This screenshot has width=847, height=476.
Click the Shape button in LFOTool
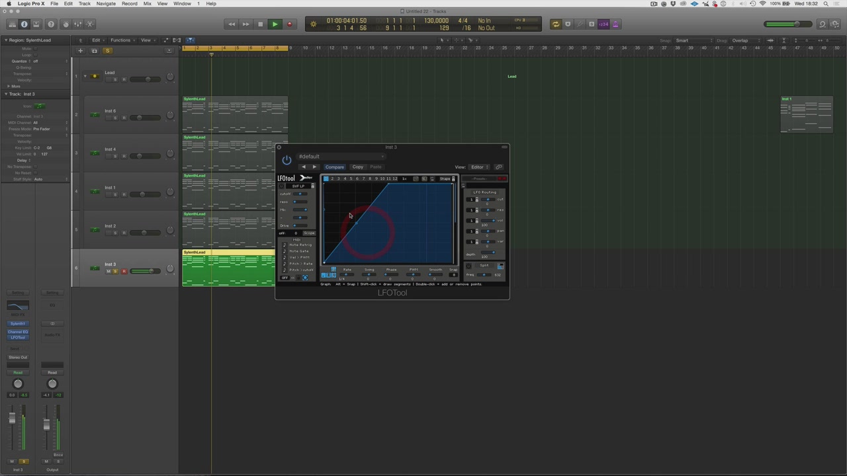[x=445, y=178]
